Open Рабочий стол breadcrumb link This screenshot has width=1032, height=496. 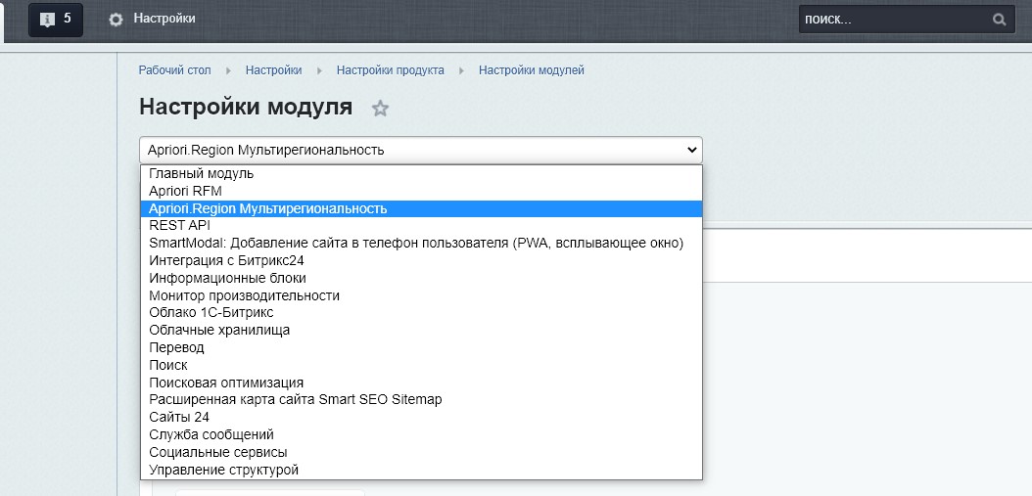pos(174,70)
